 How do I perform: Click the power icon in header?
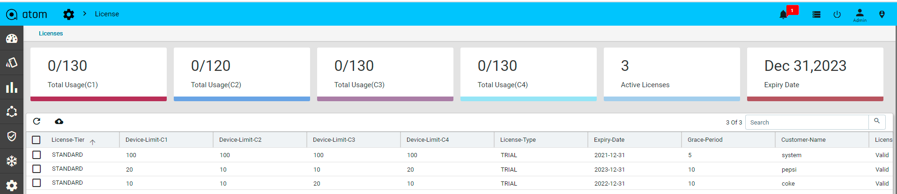coord(837,14)
